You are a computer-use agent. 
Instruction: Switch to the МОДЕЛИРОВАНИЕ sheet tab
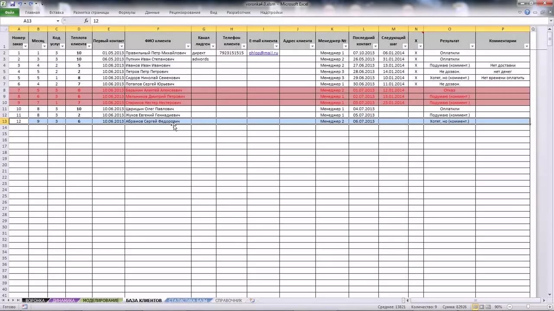[101, 300]
